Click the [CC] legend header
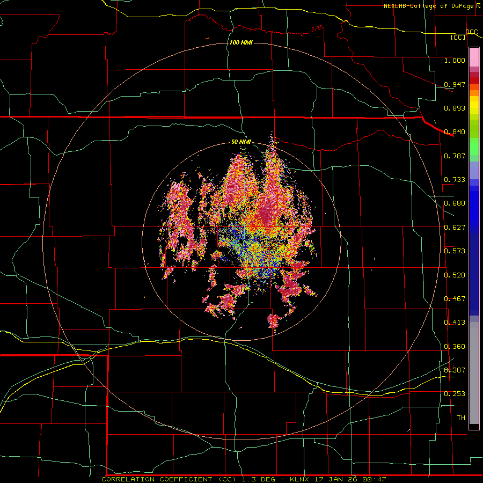 pos(458,37)
